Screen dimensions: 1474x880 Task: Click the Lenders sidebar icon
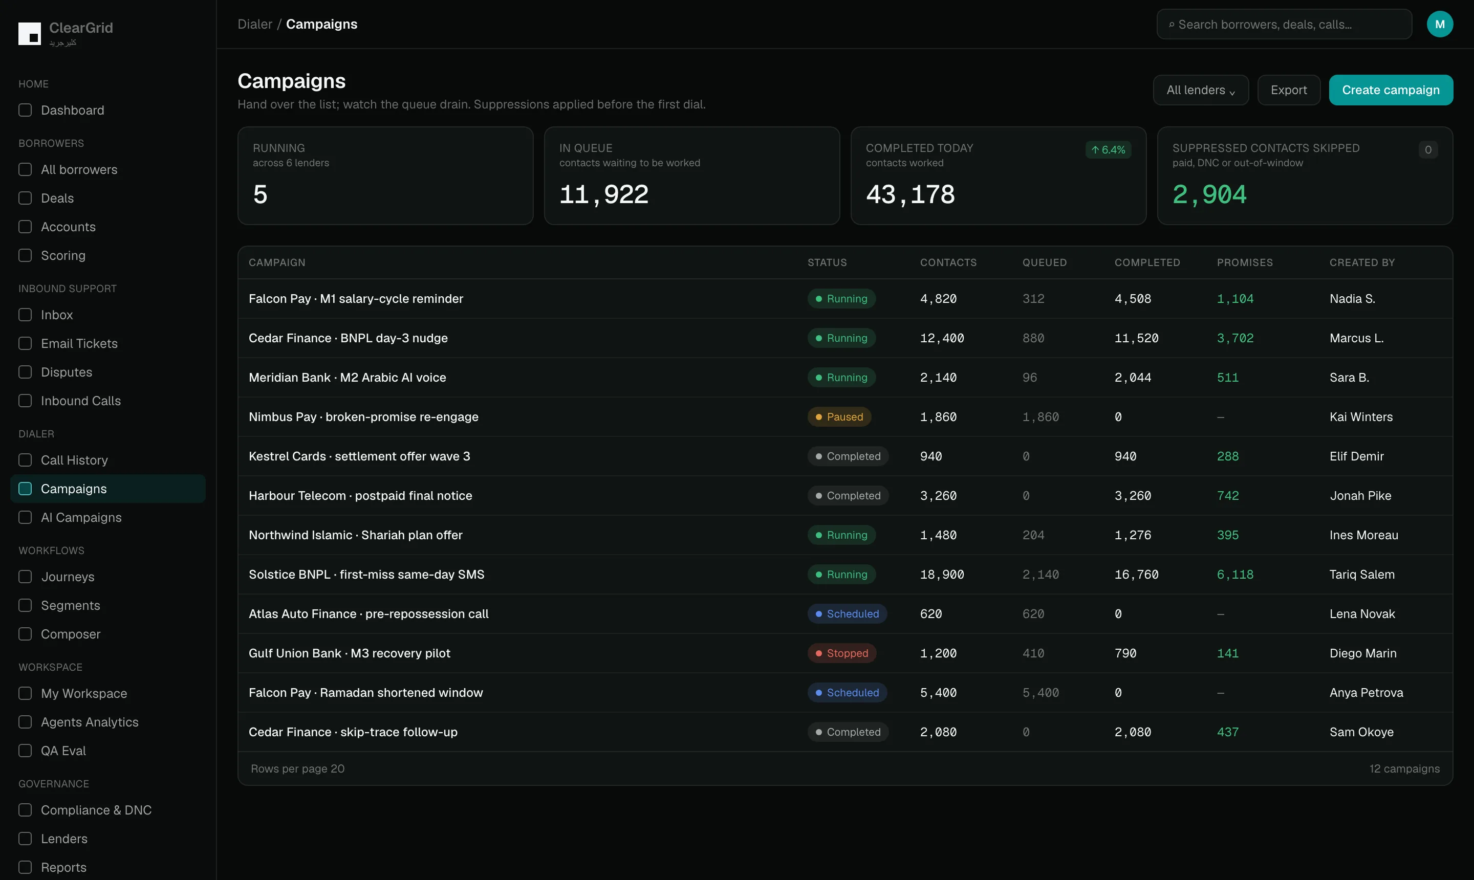(x=25, y=839)
